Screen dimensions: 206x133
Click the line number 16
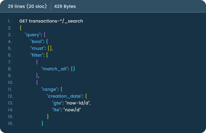(10, 123)
